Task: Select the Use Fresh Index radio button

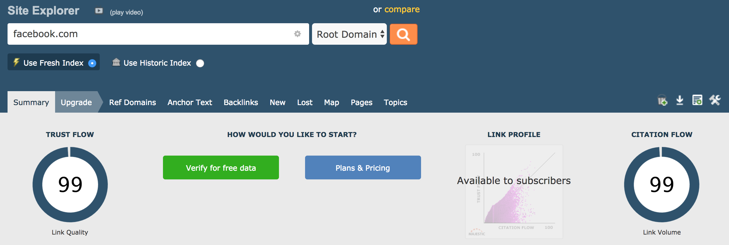Action: click(x=92, y=63)
